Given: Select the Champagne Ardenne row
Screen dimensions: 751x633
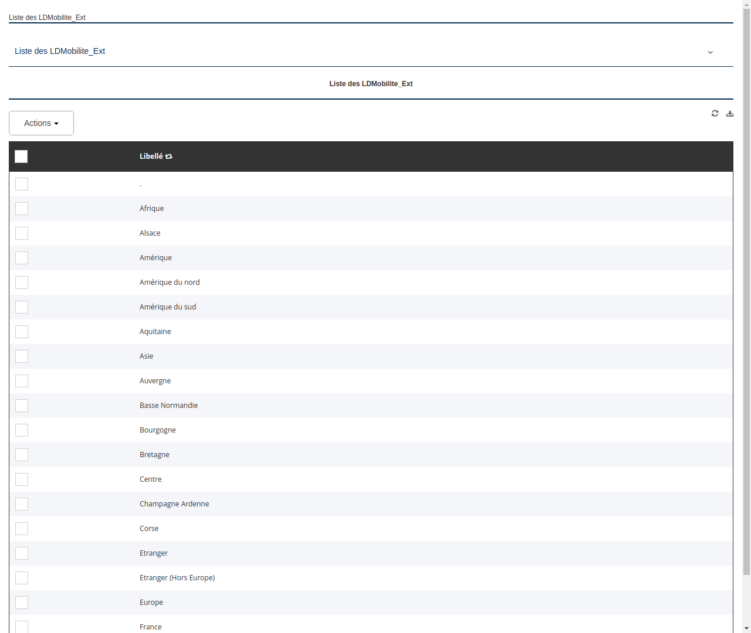Looking at the screenshot, I should coord(174,503).
